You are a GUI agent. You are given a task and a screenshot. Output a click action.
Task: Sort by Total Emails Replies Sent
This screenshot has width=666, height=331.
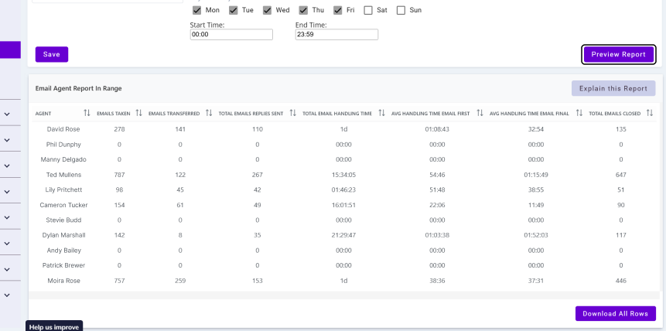click(292, 113)
